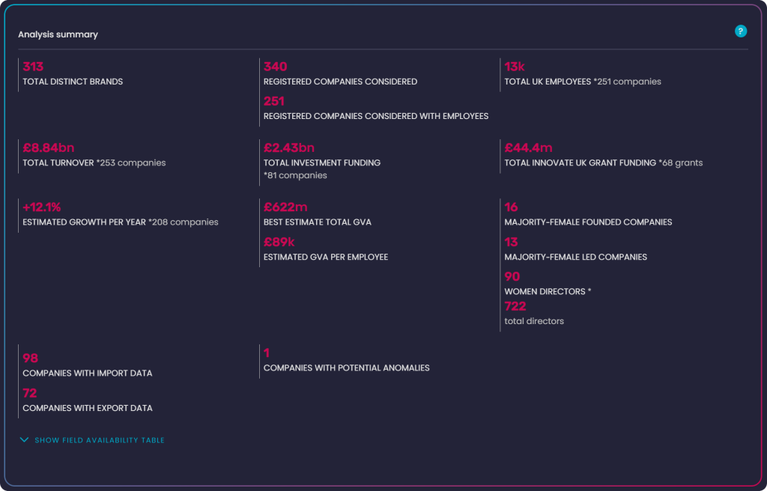767x491 pixels.
Task: Select the 313 Total Distinct Brands figure
Action: 33,67
